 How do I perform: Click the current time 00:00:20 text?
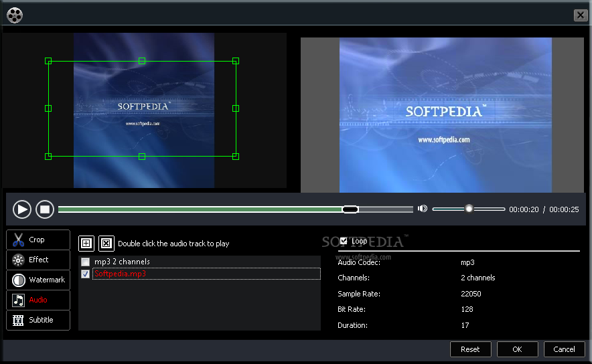click(x=524, y=209)
